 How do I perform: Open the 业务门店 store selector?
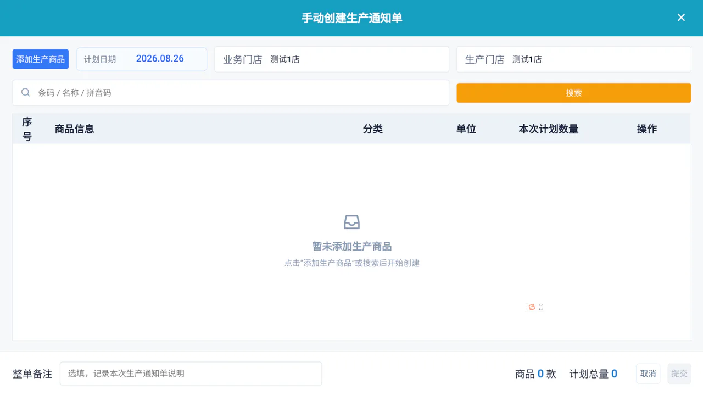pos(332,59)
